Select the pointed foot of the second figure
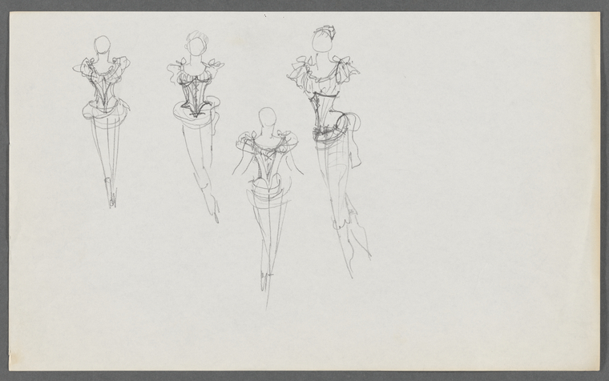 (x=216, y=211)
